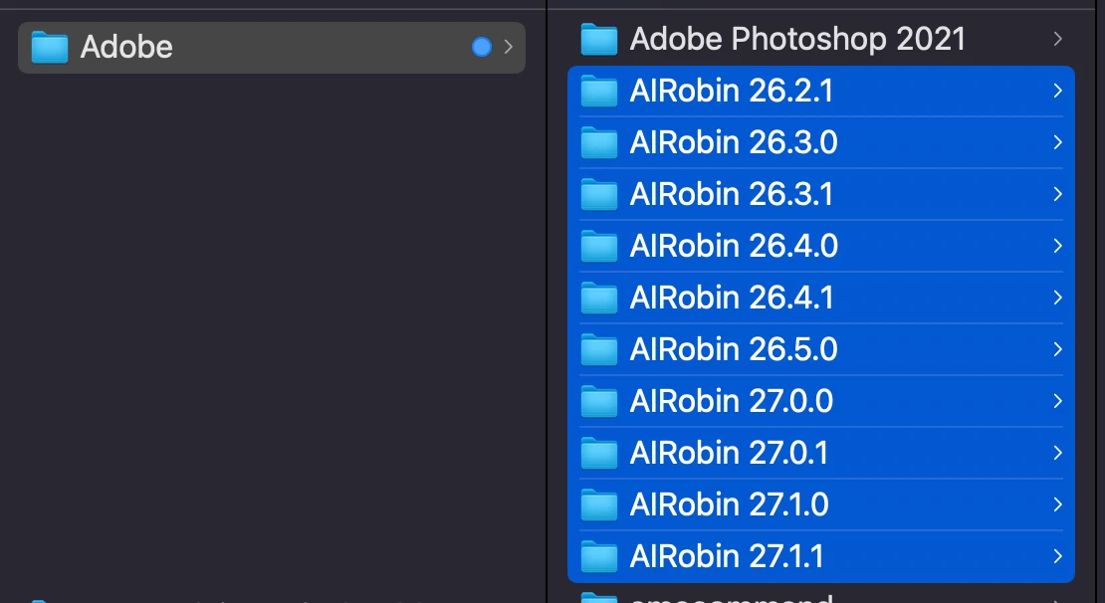Image resolution: width=1105 pixels, height=603 pixels.
Task: Click the AIRobin 27.0.0 name text
Action: [x=732, y=402]
